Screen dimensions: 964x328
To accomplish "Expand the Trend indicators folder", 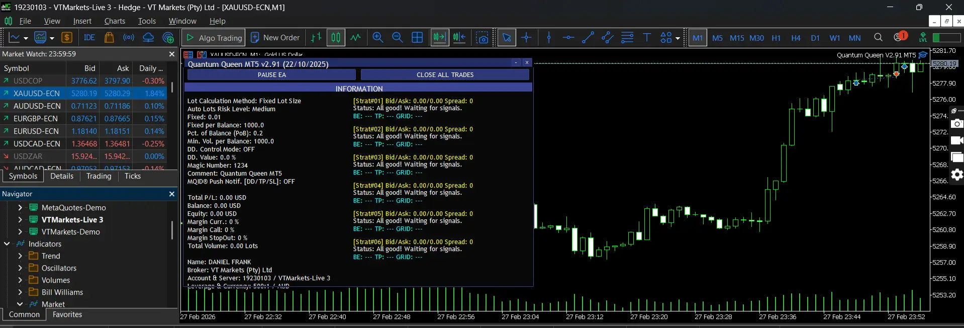I will click(x=20, y=256).
